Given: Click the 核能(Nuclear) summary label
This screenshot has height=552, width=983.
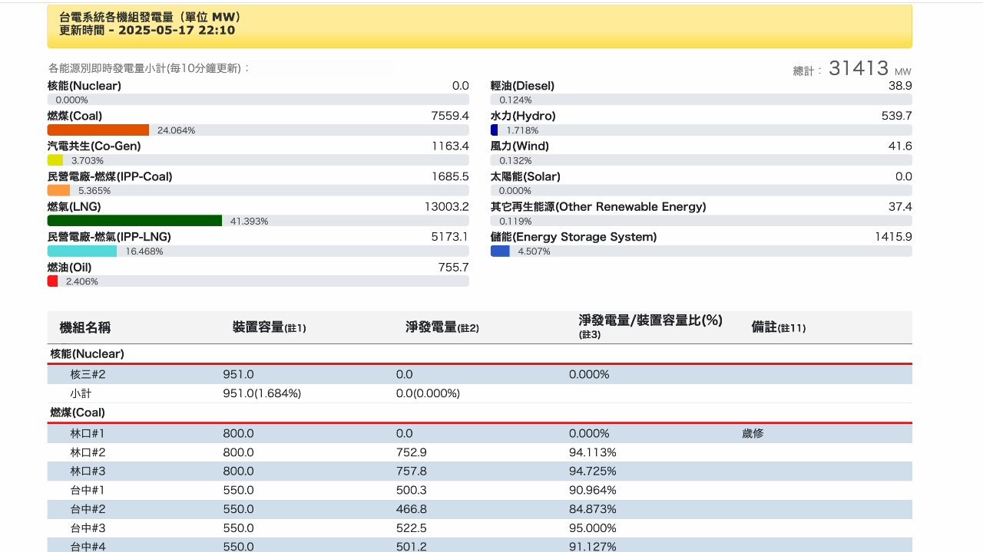Looking at the screenshot, I should point(84,86).
